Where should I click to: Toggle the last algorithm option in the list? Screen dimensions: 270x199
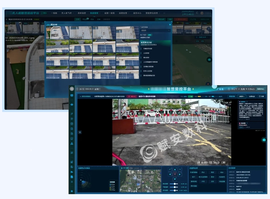149,76
